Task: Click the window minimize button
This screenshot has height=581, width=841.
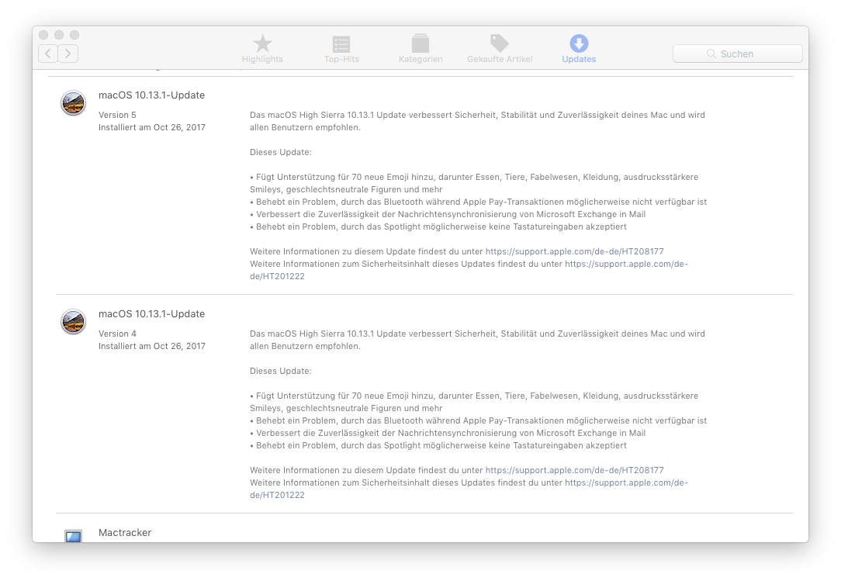Action: coord(59,35)
